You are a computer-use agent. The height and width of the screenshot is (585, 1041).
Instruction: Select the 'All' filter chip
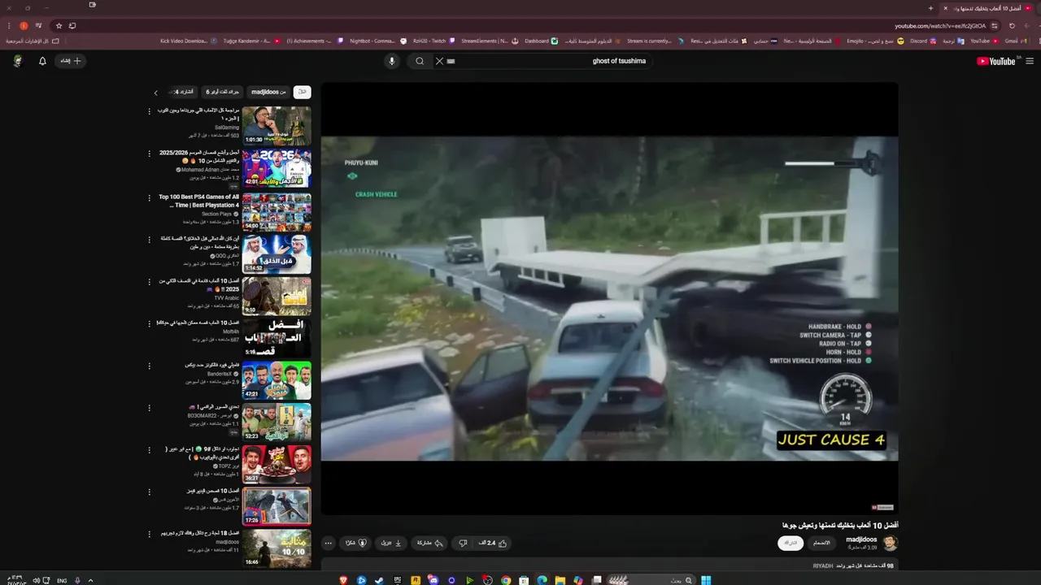[303, 92]
